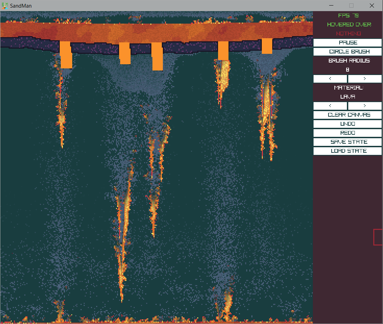This screenshot has height=324, width=383.
Task: Decrease brush radius with left arrow
Action: click(x=330, y=79)
